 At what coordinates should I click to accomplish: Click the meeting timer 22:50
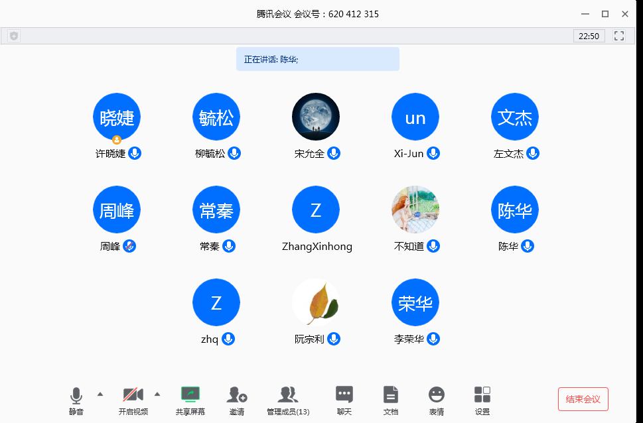pyautogui.click(x=589, y=36)
